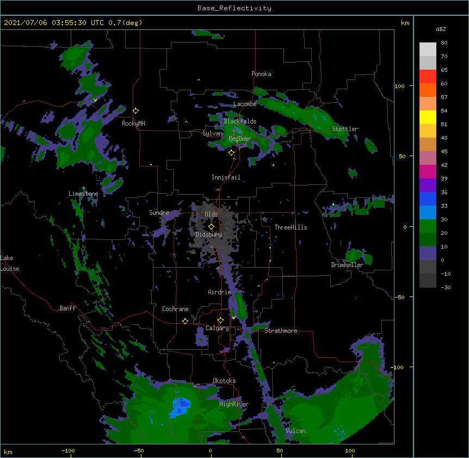The height and width of the screenshot is (458, 469).
Task: Click the Sundre label
Action: pos(159,213)
